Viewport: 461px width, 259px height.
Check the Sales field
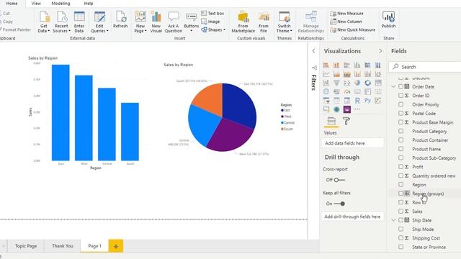400,211
